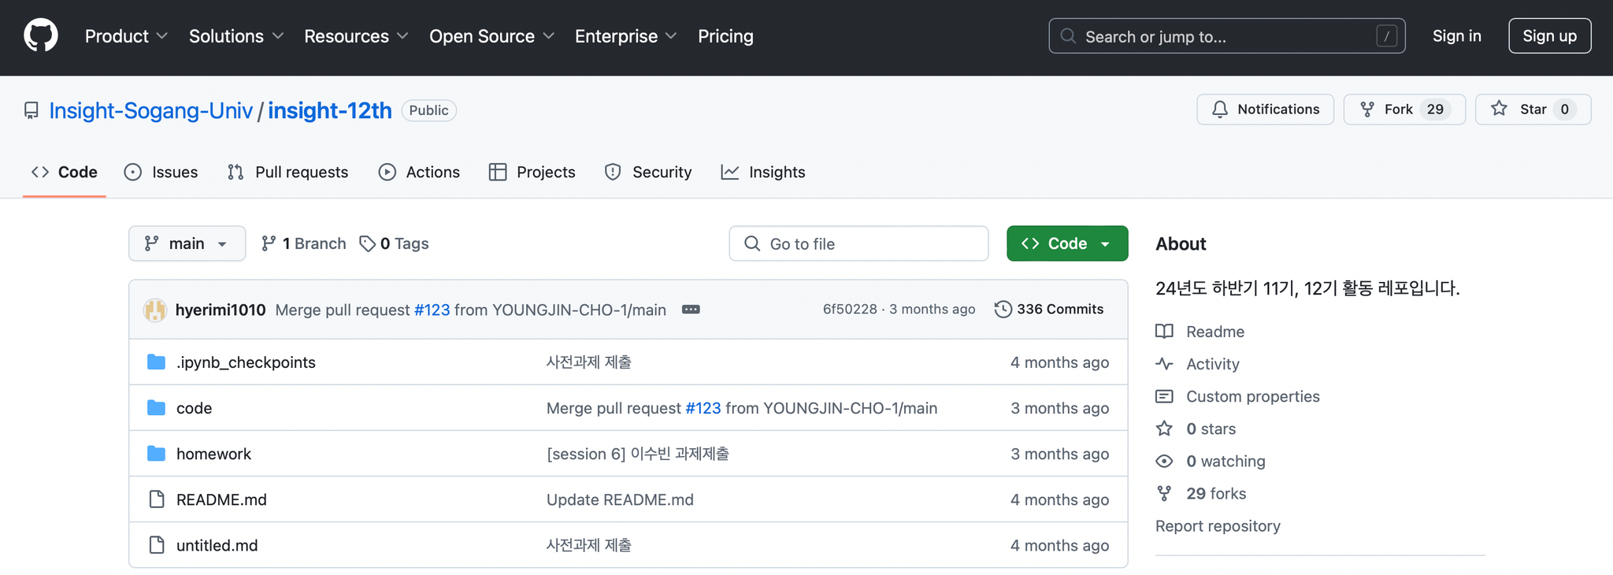Open the insight-12th repository link
1613x575 pixels.
[330, 110]
